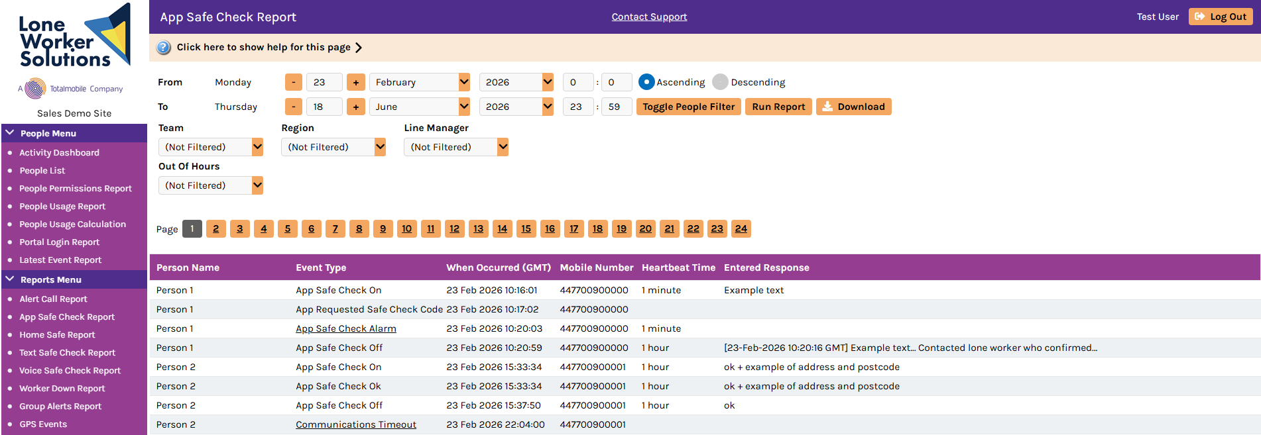This screenshot has height=435, width=1261.
Task: Open Home Safe Report
Action: 57,335
